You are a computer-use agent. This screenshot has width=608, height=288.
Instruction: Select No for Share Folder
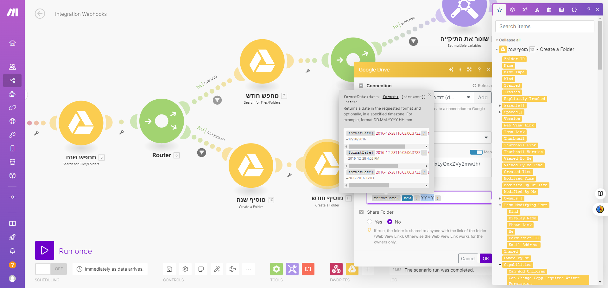(x=390, y=222)
